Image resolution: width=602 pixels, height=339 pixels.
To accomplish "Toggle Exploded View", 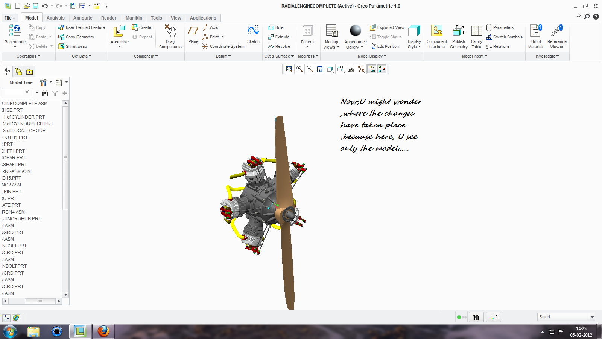I will coord(387,27).
